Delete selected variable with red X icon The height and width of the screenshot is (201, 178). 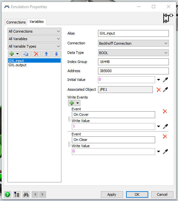pyautogui.click(x=36, y=54)
